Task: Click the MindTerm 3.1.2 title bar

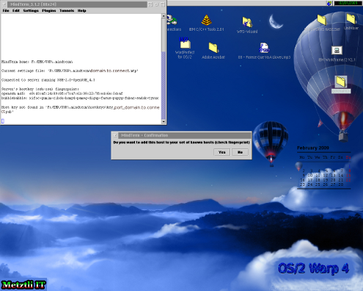Action: pos(77,4)
